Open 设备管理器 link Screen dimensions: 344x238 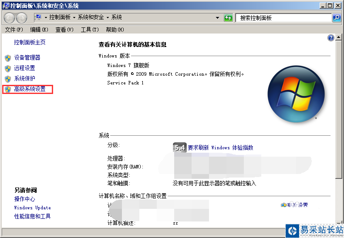point(27,57)
